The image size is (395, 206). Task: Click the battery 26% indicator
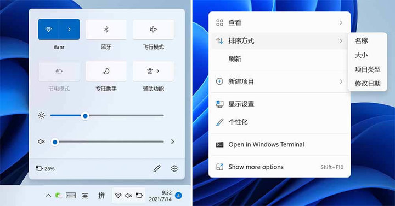coord(46,169)
